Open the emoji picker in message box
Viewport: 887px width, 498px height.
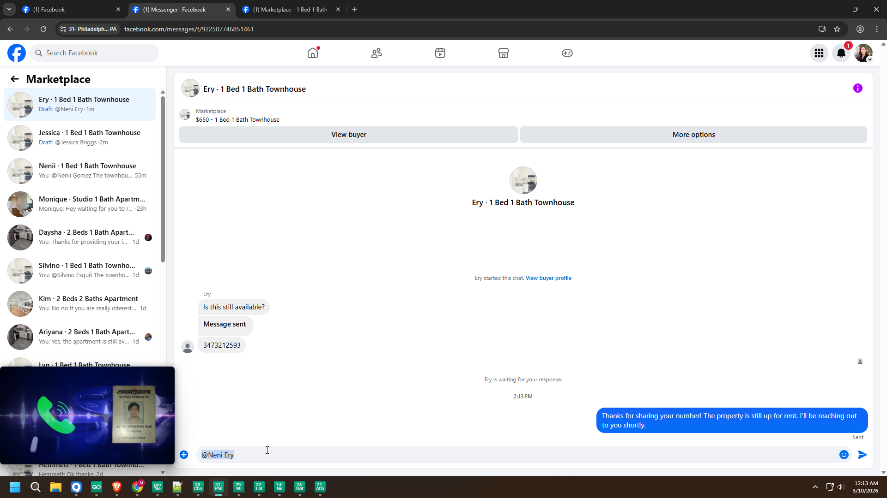[844, 455]
